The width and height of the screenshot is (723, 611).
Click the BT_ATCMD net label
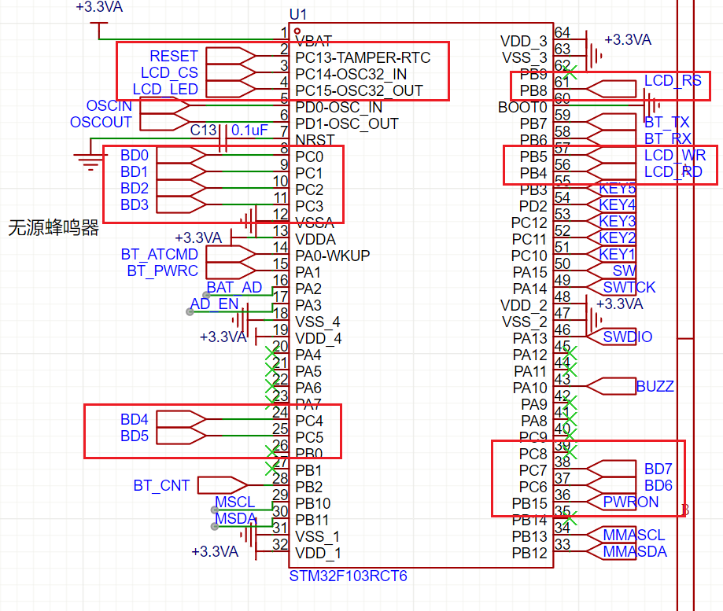tap(159, 254)
